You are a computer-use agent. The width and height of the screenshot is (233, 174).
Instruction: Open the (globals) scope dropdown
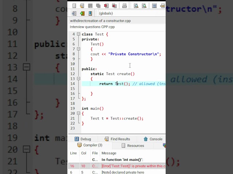(132, 13)
